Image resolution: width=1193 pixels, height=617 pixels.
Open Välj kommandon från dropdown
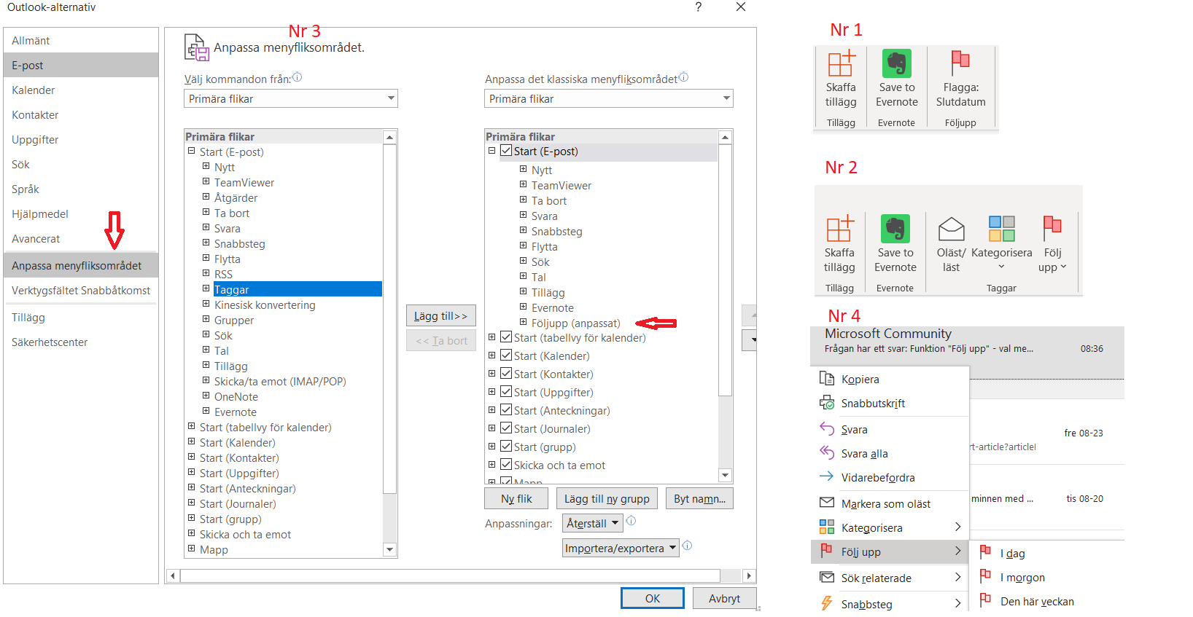point(290,98)
